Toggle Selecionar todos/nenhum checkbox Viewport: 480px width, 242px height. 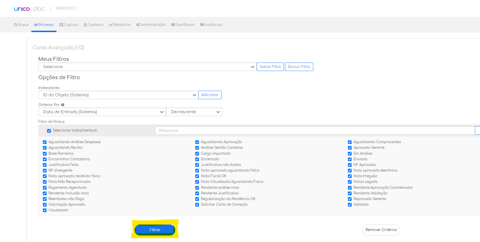[x=49, y=131]
